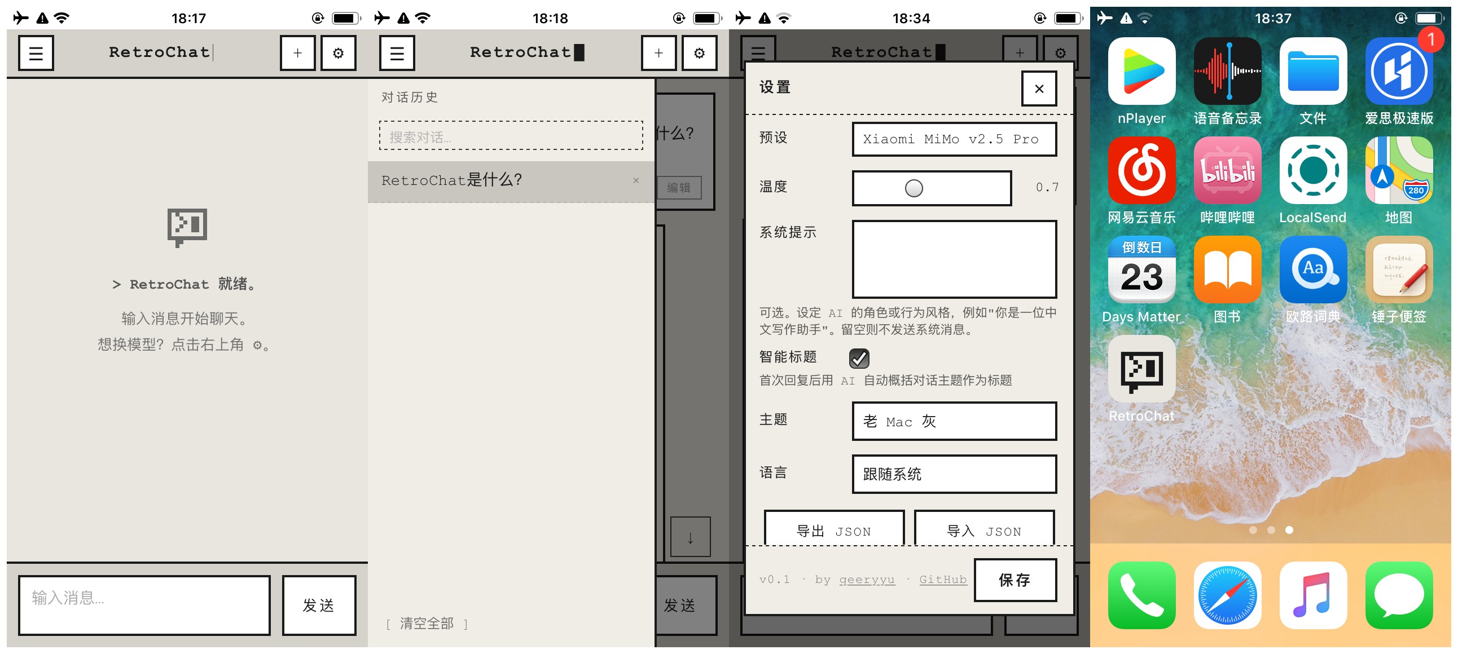Open the Days Matter 倒数日 app

[x=1141, y=270]
